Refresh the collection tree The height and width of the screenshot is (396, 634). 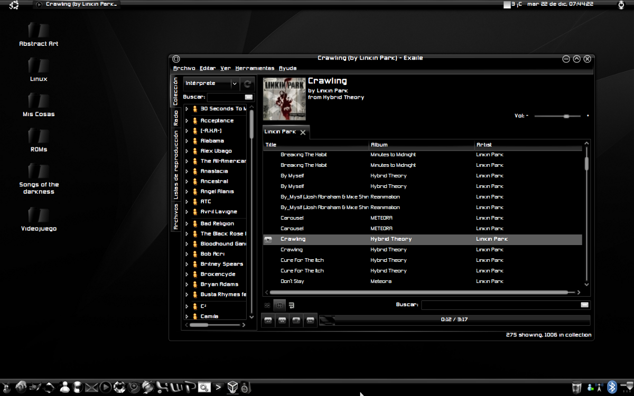(x=247, y=83)
